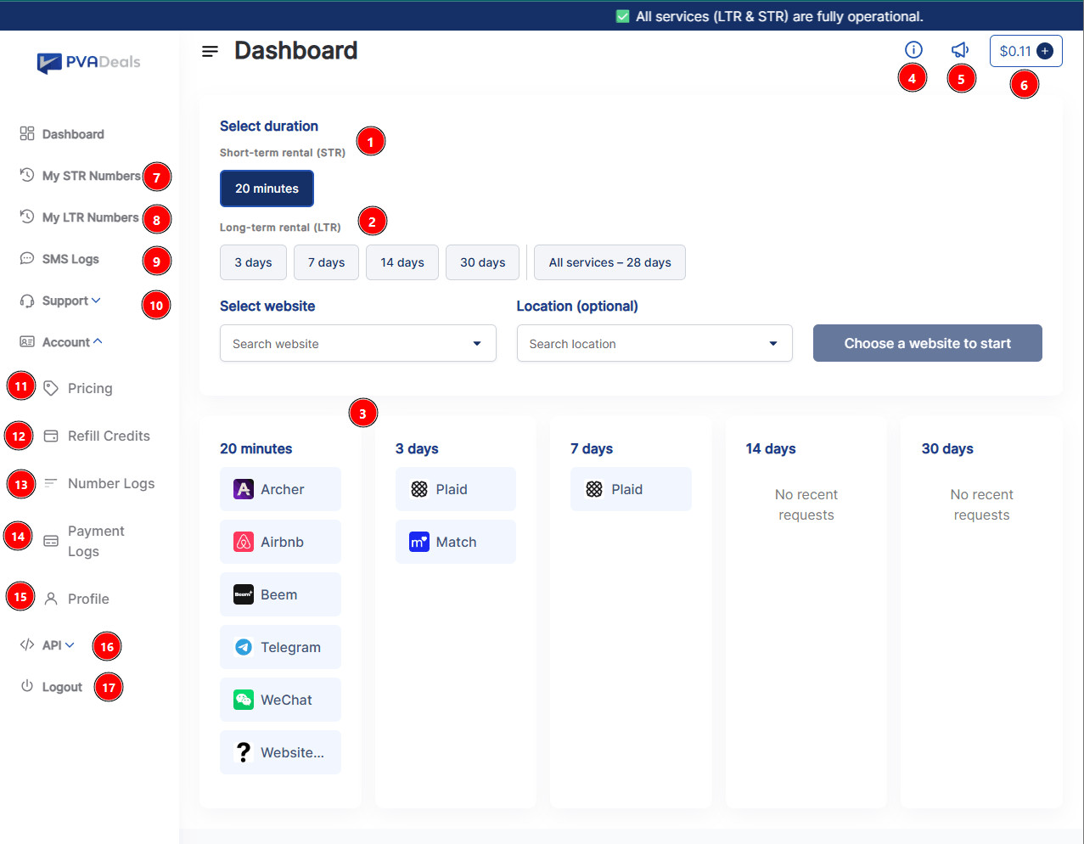
Task: Click the plus icon in the balance button
Action: (x=1045, y=51)
